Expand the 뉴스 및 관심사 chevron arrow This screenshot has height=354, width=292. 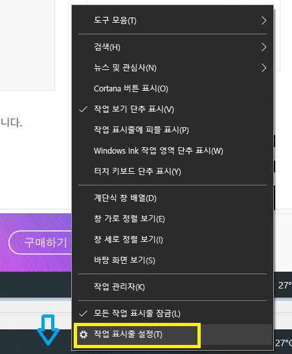coord(264,68)
